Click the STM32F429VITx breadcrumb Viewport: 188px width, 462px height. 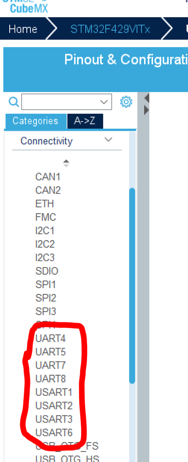pos(110,29)
